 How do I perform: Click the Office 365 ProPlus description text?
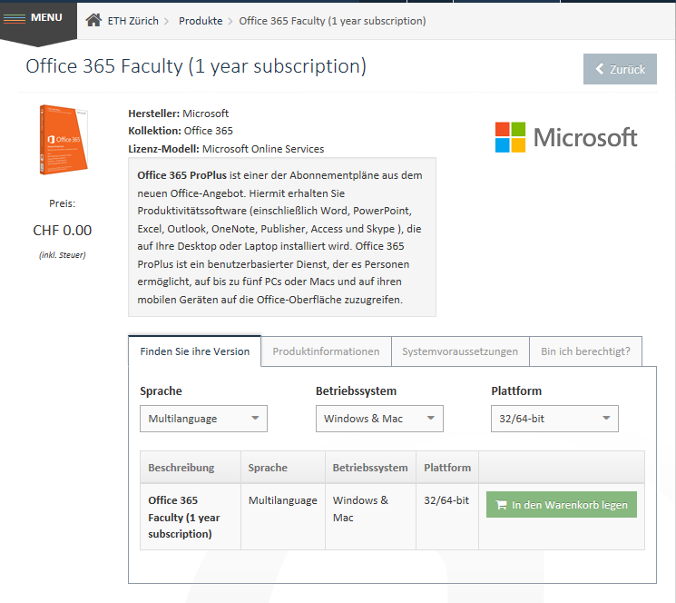[x=282, y=237]
